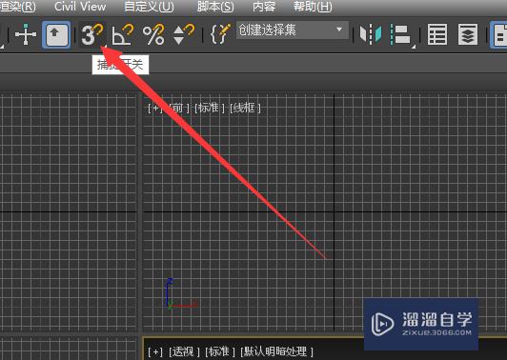The height and width of the screenshot is (360, 507).
Task: Open the 自定义(U) menu
Action: pos(149,7)
